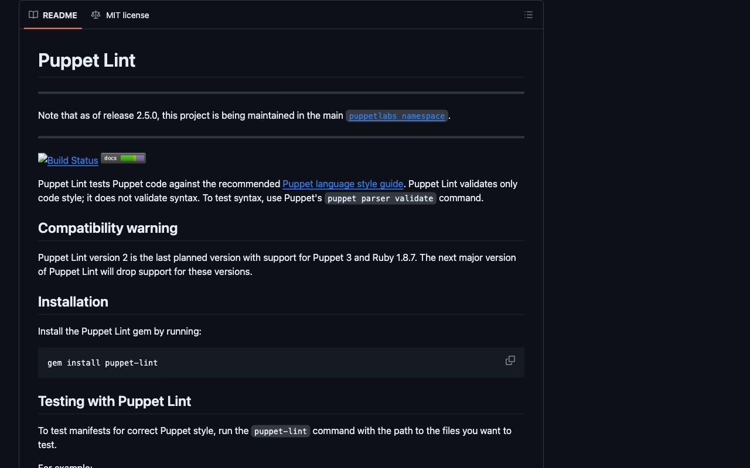Click the Installation heading
750x468 pixels.
(73, 302)
